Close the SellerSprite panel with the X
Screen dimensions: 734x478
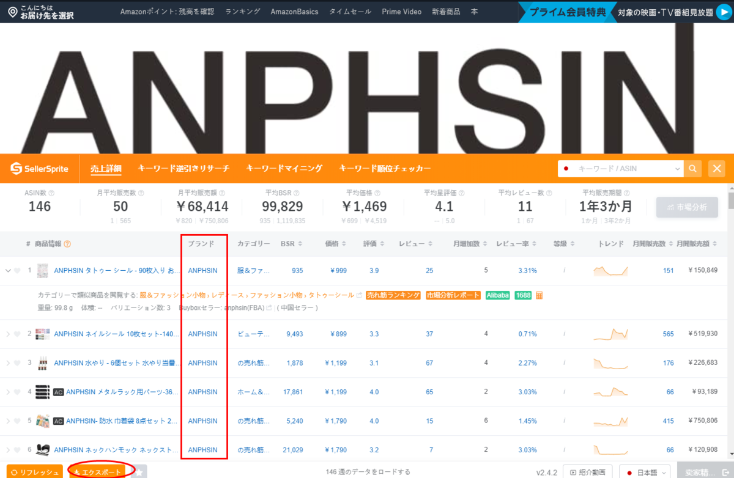tap(717, 168)
